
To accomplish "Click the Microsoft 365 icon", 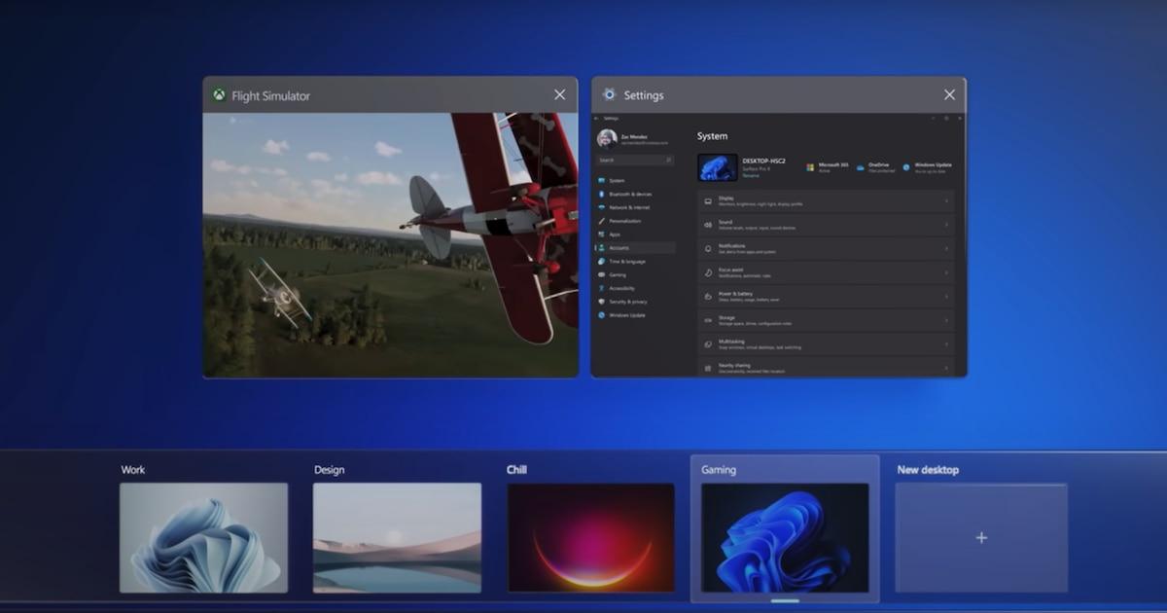I will pyautogui.click(x=810, y=166).
